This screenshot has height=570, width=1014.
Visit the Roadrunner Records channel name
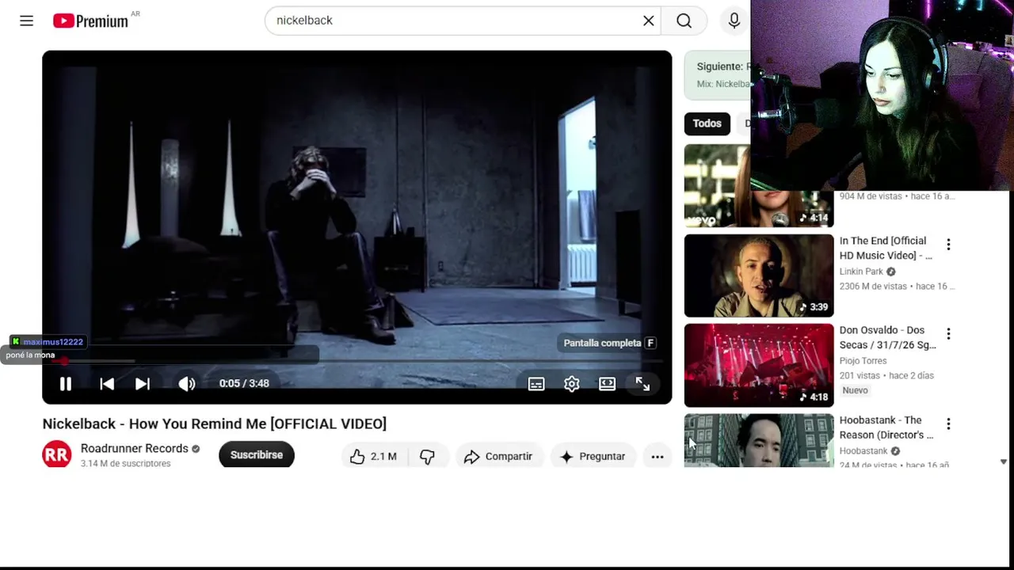coord(135,448)
